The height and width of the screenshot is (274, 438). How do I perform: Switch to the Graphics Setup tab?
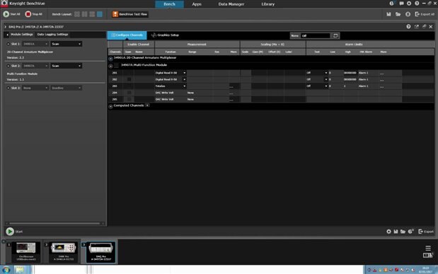pyautogui.click(x=165, y=35)
